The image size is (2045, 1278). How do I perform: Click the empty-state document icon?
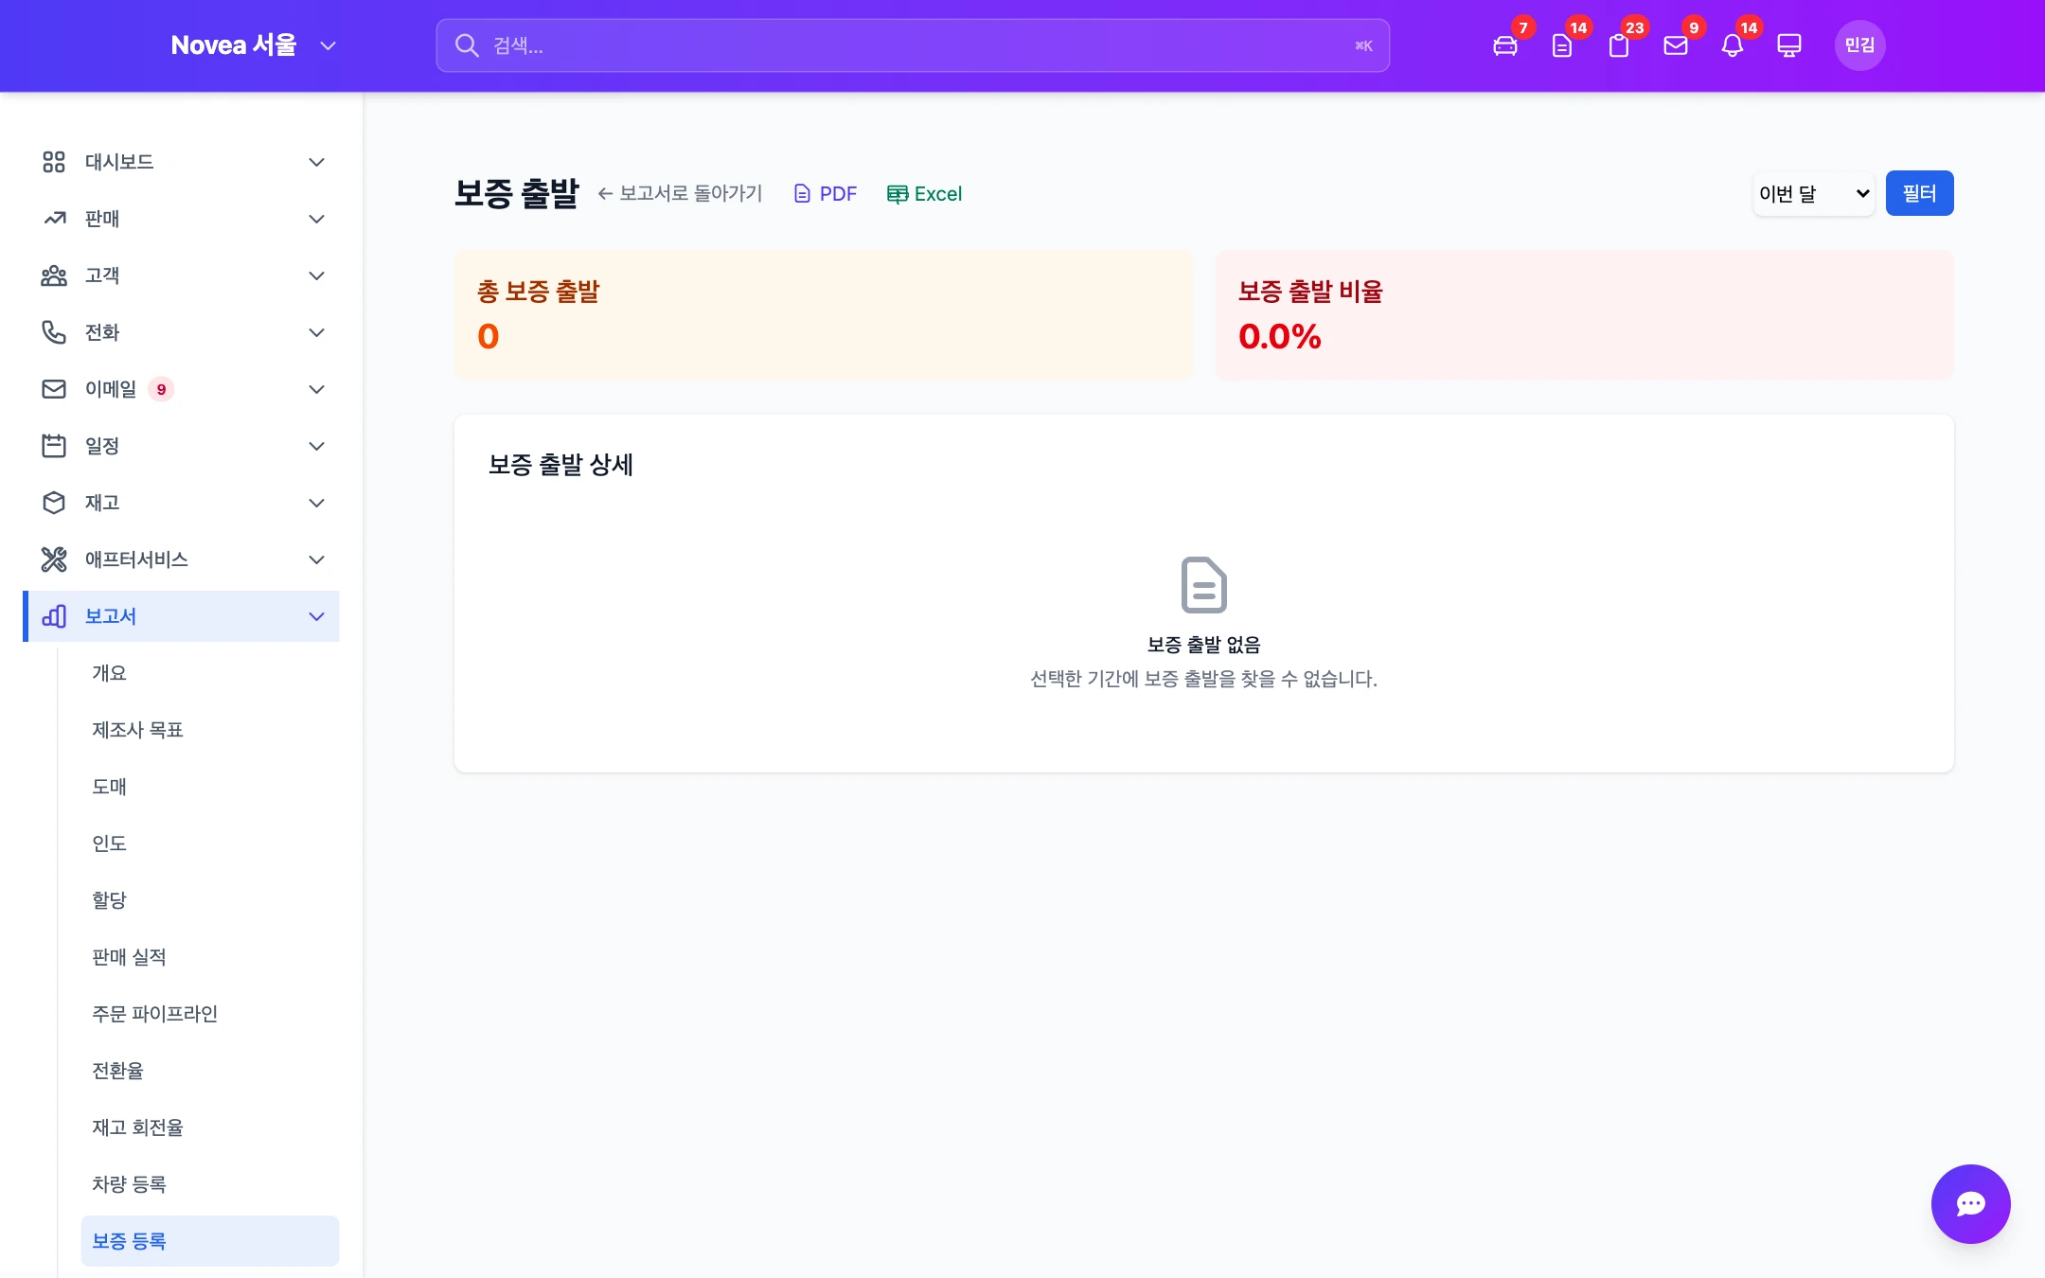click(1203, 585)
